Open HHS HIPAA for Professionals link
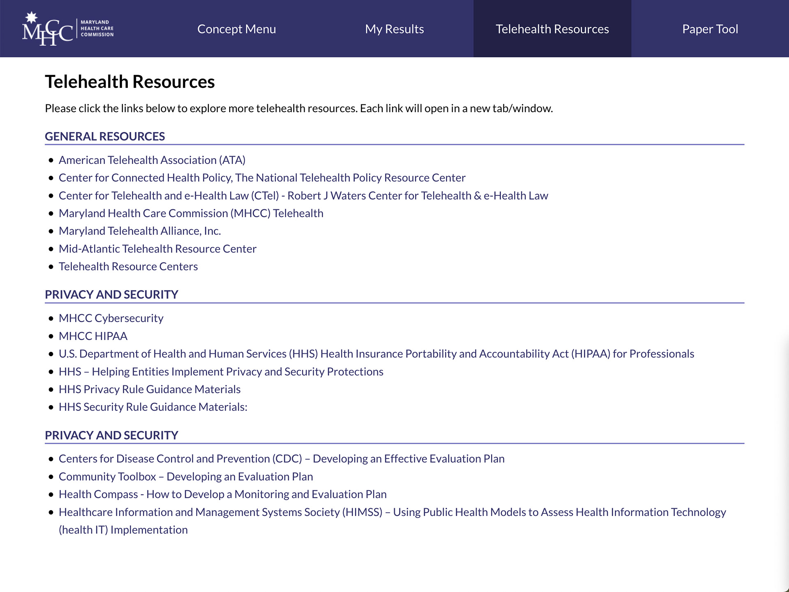This screenshot has width=789, height=592. [376, 354]
